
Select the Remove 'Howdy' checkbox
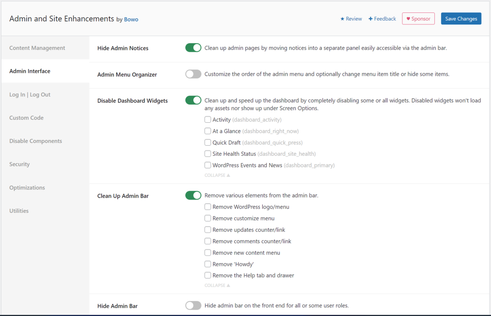coord(208,264)
